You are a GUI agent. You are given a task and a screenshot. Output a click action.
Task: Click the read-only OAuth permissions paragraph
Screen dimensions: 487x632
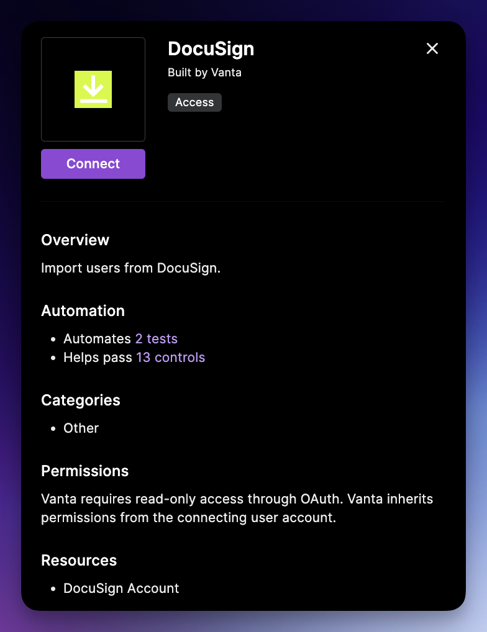coord(237,508)
